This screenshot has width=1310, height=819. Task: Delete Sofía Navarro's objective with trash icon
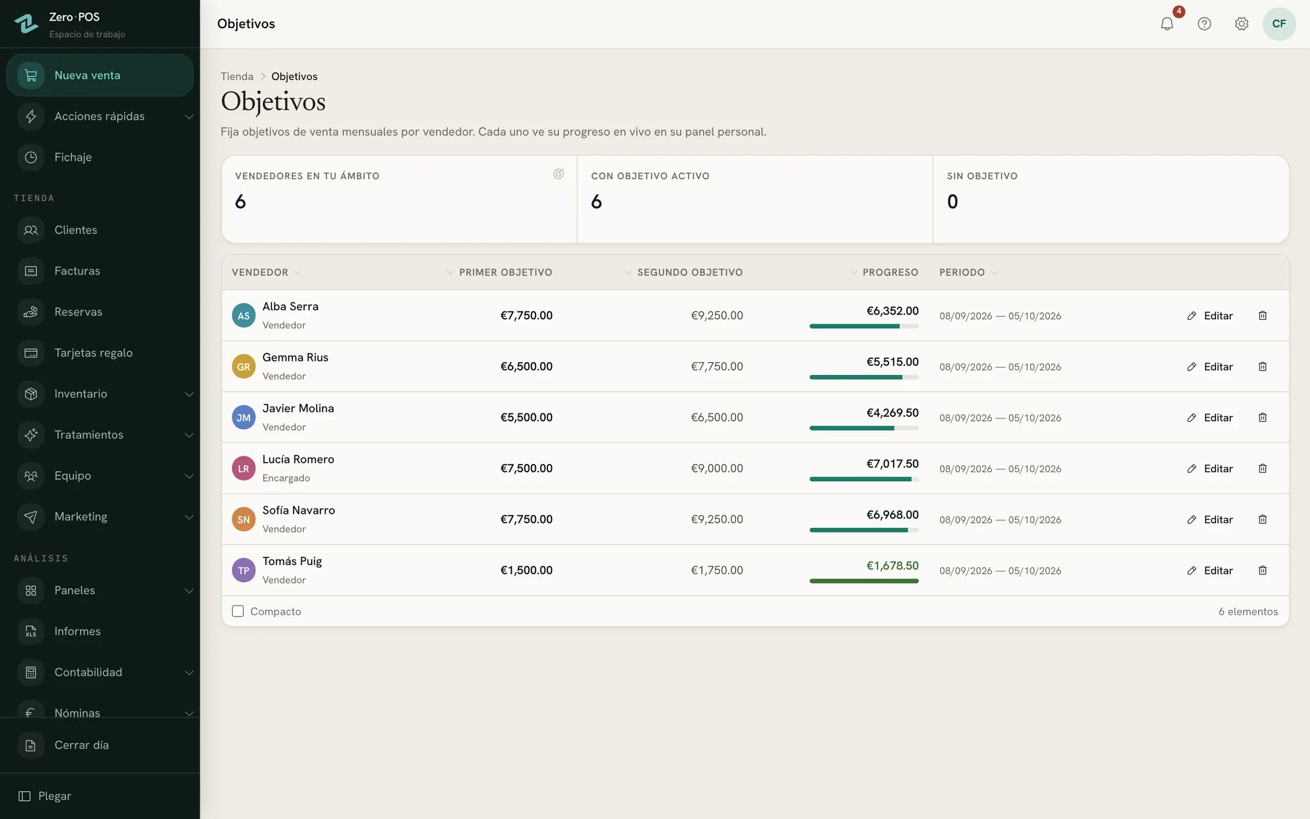1262,520
